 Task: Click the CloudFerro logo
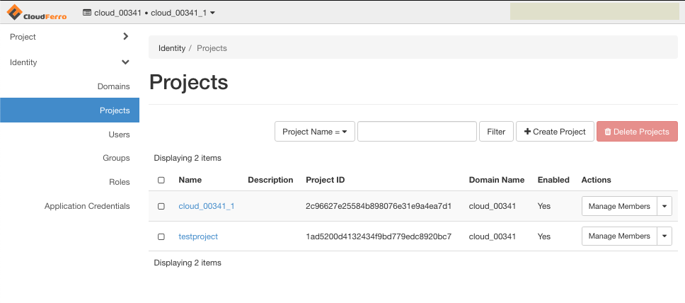point(37,13)
